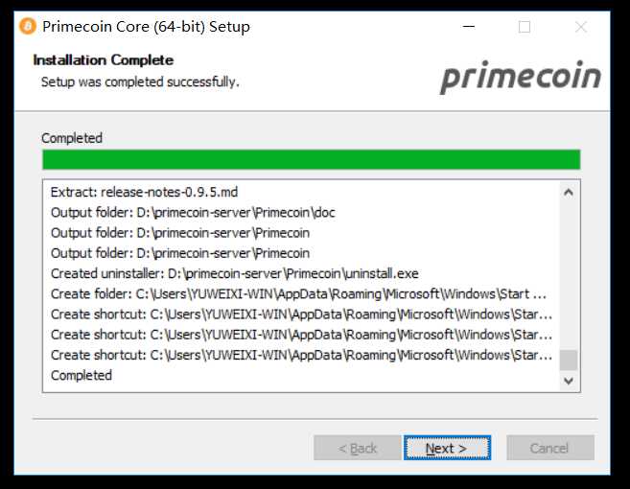Close the setup window with X
Screen dimensions: 630x489
[x=581, y=27]
